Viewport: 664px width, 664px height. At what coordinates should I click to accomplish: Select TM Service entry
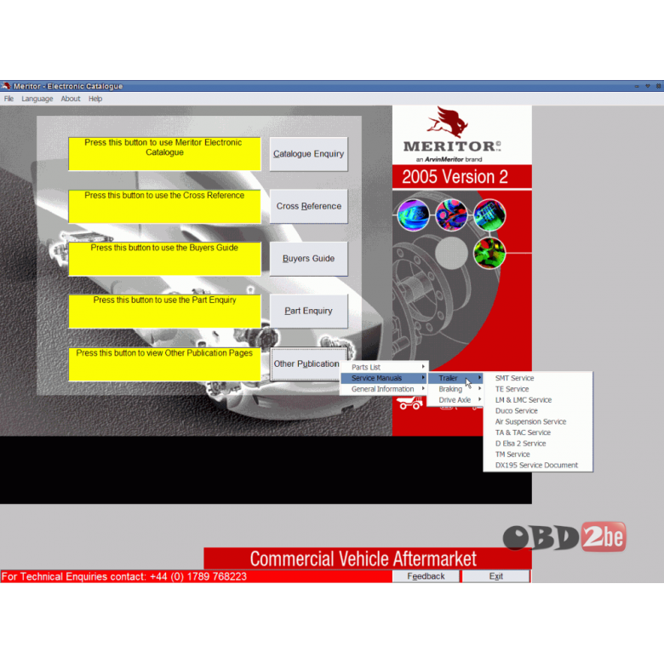[x=538, y=455]
